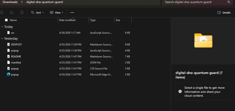The height and width of the screenshot is (111, 235).
Task: Select the README Markdown file icon
Action: click(x=8, y=56)
